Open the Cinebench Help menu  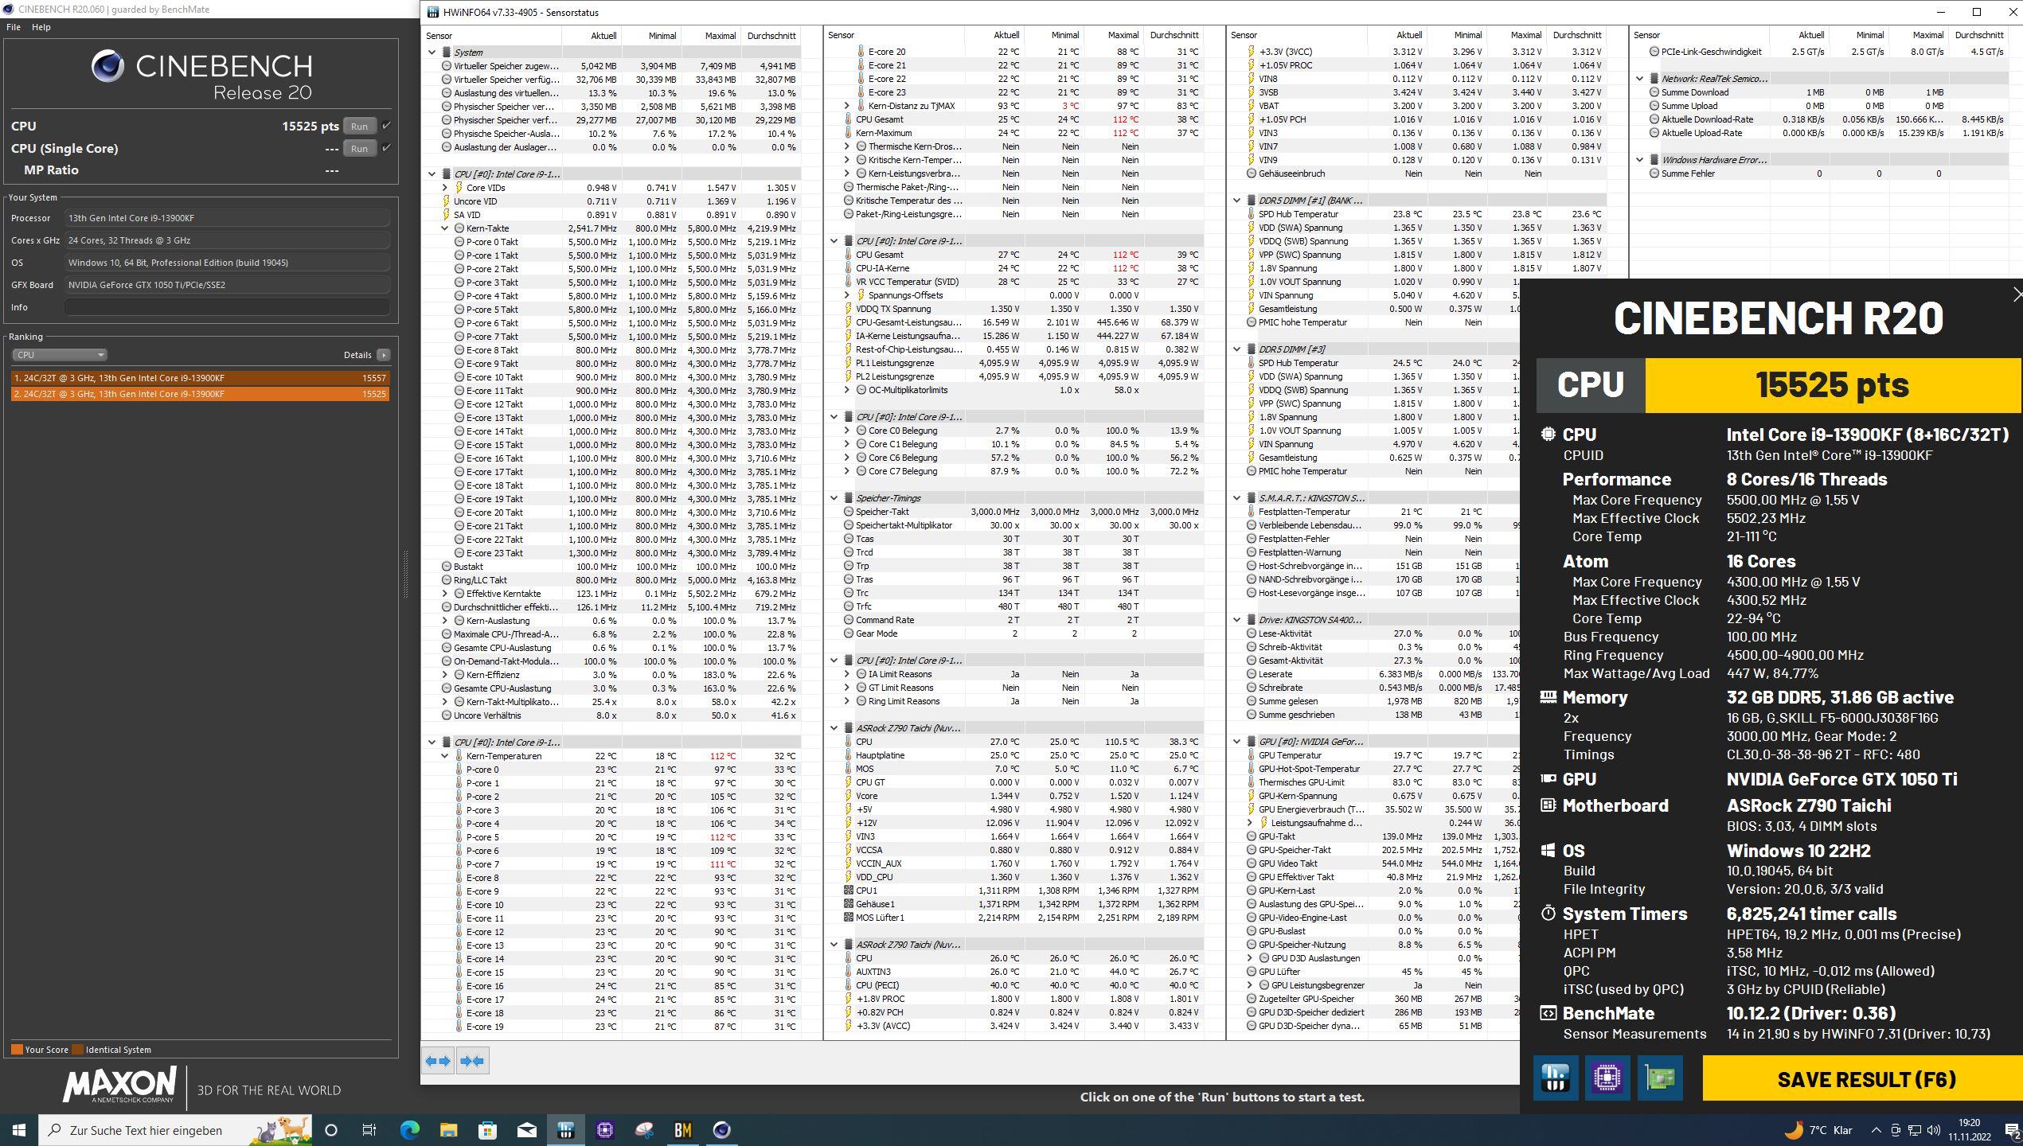click(41, 27)
